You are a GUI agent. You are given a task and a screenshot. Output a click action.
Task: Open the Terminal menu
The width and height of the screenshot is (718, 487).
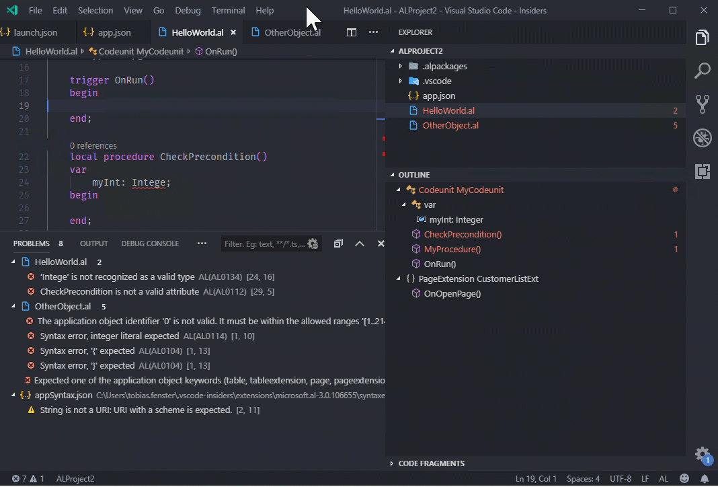[228, 10]
